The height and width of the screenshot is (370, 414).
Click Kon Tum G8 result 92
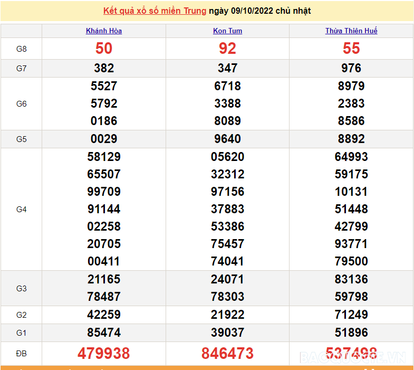227,49
